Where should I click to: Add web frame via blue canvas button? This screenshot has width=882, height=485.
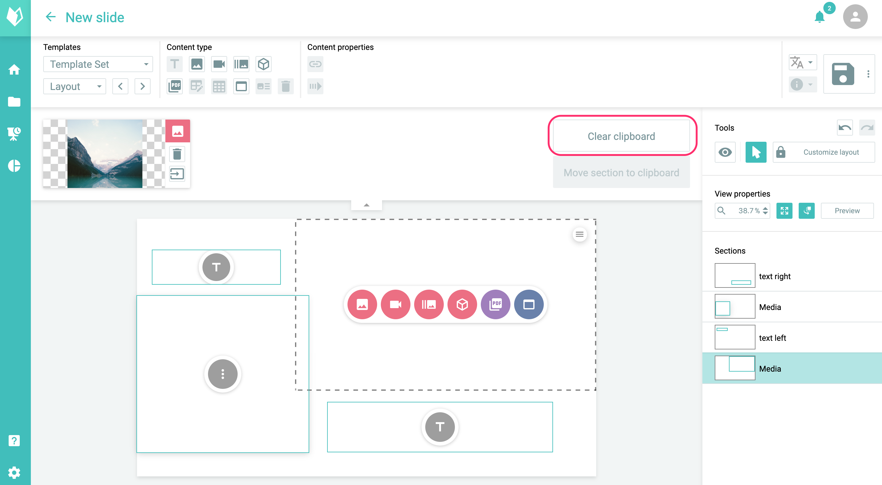pos(529,304)
